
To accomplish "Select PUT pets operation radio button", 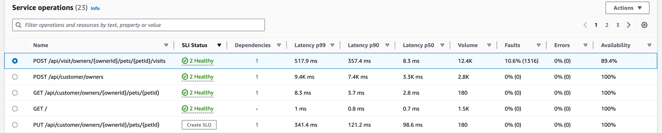I will coord(15,125).
